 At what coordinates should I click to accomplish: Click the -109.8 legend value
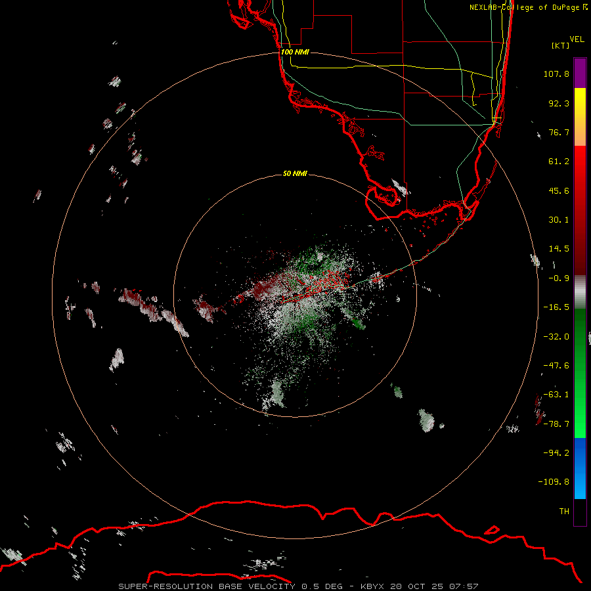point(554,482)
